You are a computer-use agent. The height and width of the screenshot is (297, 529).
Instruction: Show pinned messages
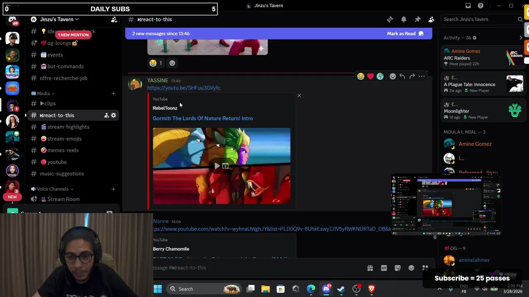pos(417,19)
